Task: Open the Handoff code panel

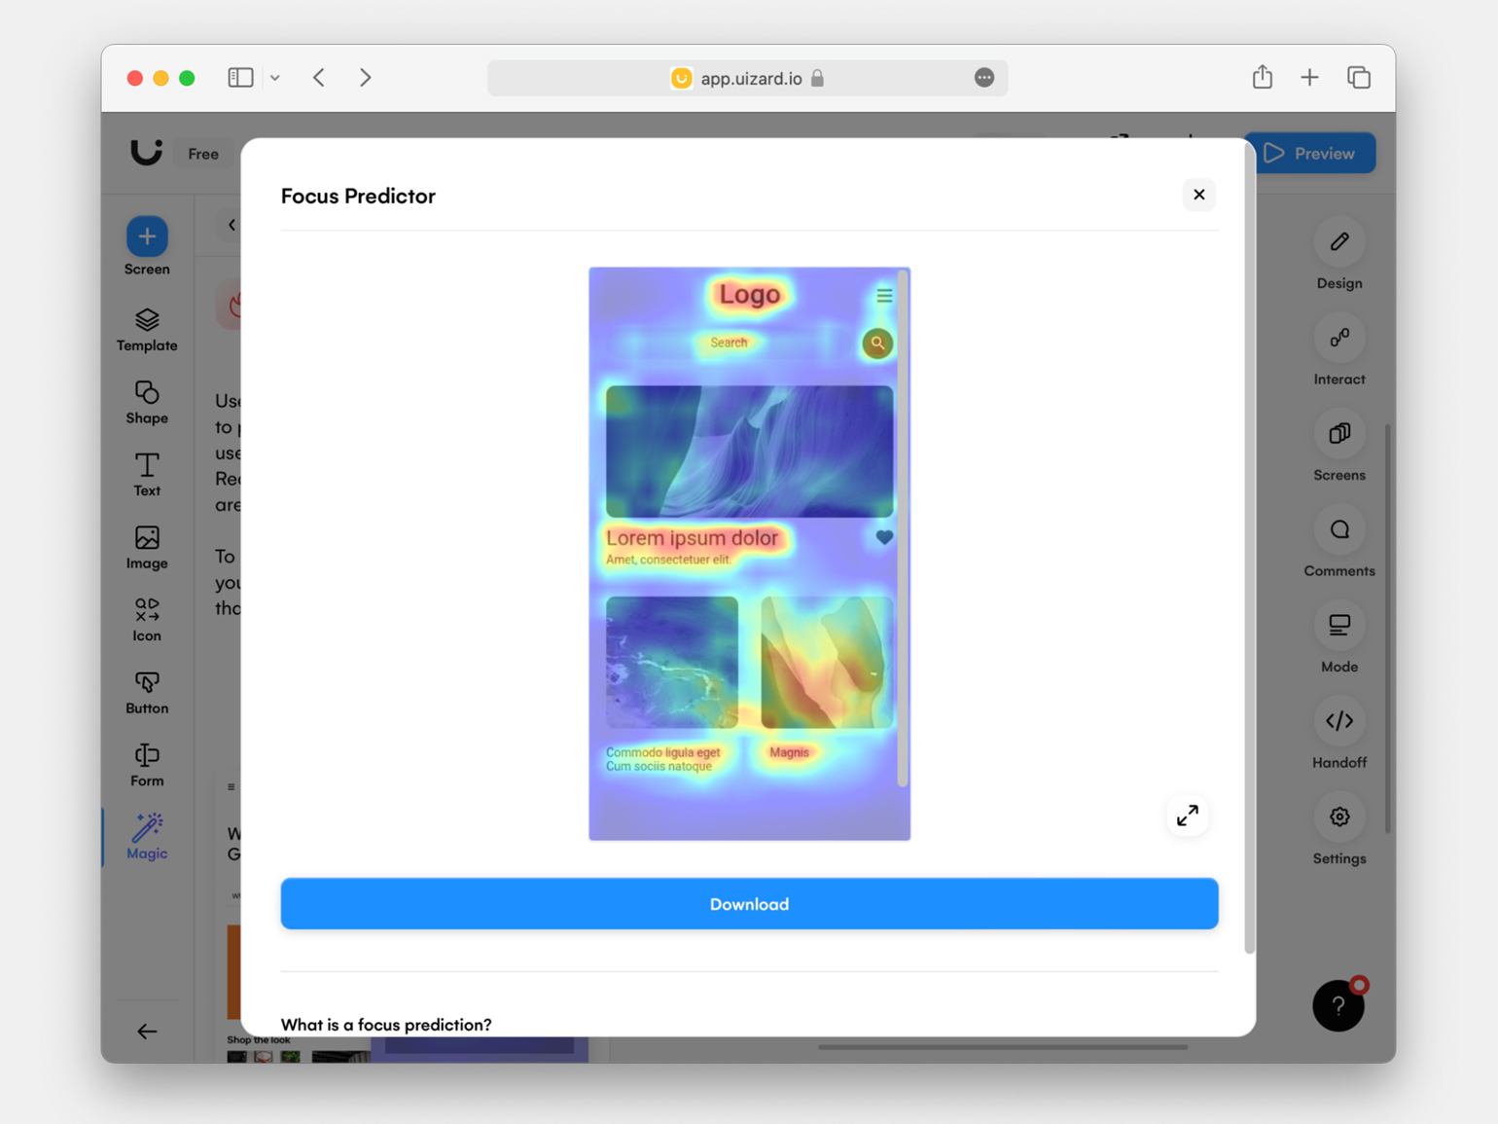Action: pos(1339,734)
